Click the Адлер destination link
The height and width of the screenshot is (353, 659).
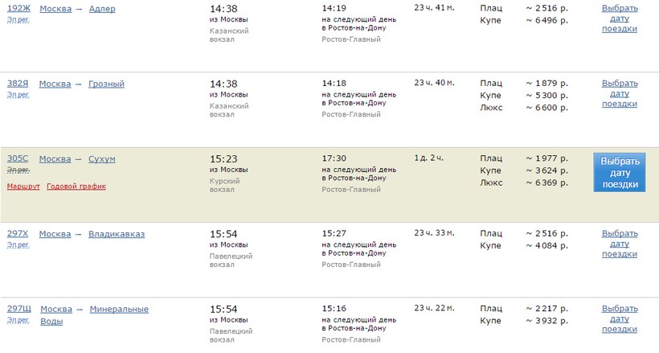coord(102,9)
